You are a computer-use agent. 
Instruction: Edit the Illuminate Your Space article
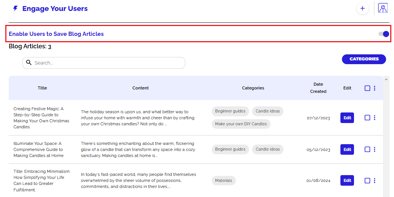347,149
